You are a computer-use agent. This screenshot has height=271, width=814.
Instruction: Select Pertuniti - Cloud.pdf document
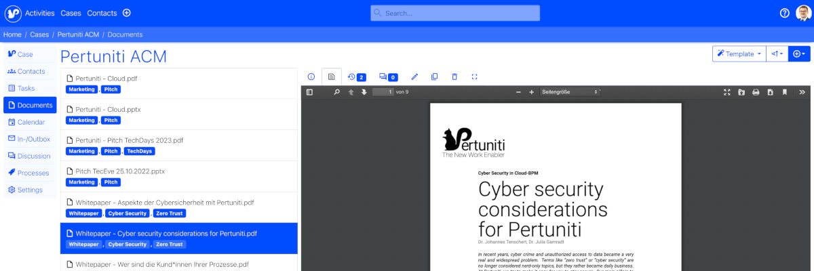point(179,83)
